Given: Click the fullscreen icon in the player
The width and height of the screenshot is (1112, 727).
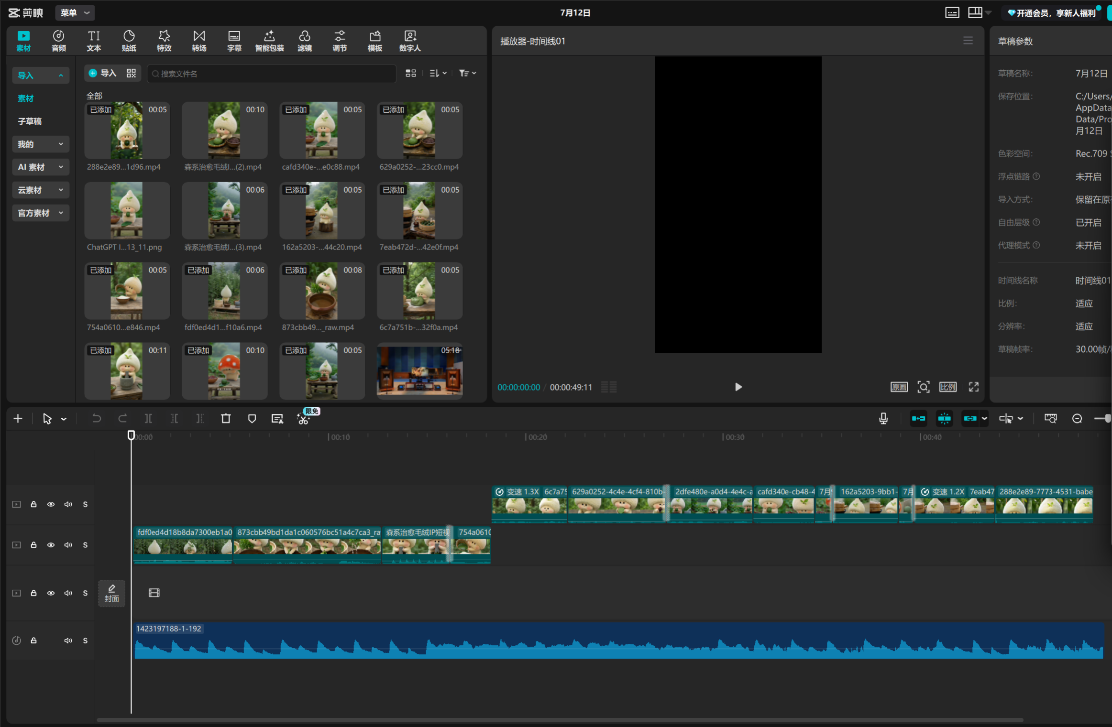Looking at the screenshot, I should (x=974, y=387).
